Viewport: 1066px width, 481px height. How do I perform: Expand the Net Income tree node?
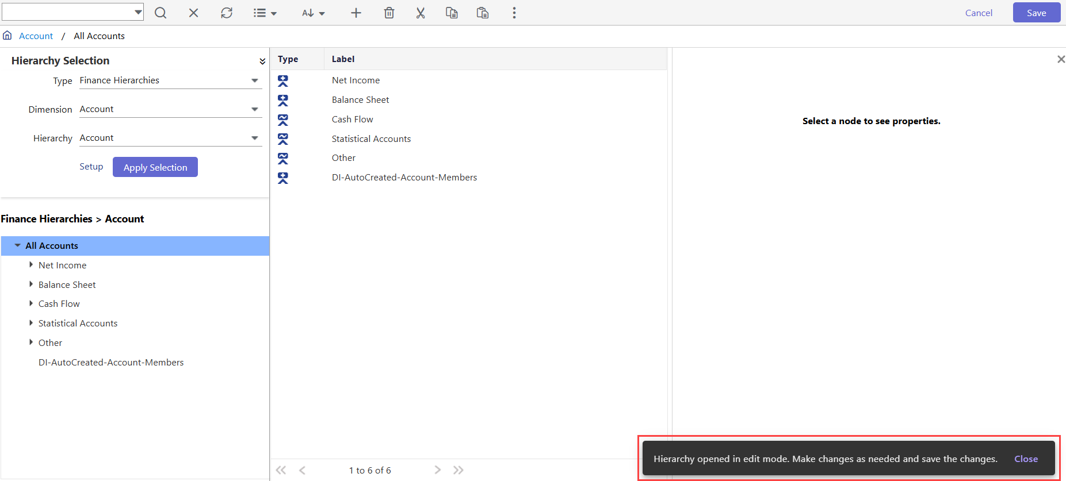click(x=31, y=265)
